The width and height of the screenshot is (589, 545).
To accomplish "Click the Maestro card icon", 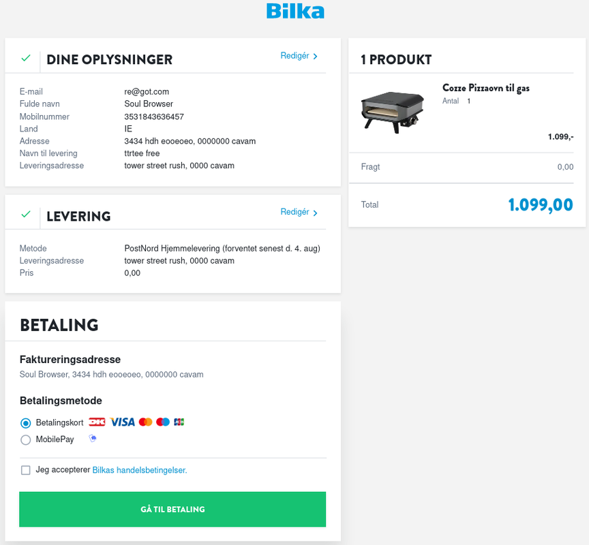I will [163, 422].
